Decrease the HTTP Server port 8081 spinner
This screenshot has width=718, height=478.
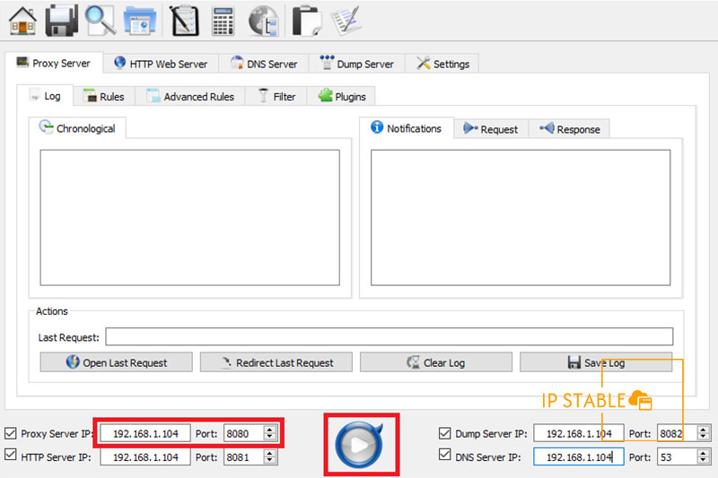click(x=268, y=461)
